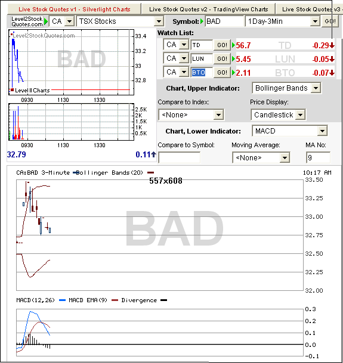Image resolution: width=343 pixels, height=363 pixels.
Task: Open the CA country dropdown beside the logo
Action: 62,21
